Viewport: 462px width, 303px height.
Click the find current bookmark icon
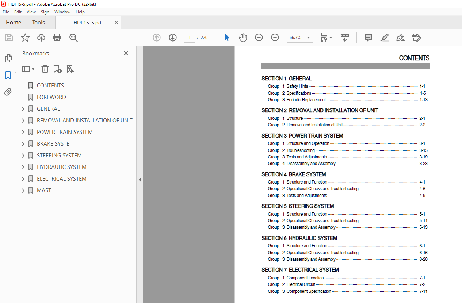click(x=70, y=69)
